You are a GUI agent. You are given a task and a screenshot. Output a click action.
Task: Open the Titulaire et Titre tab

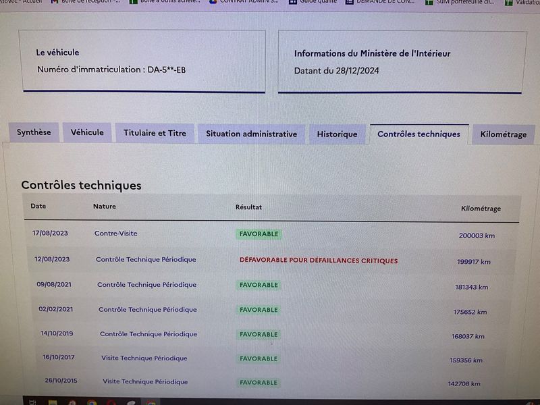(x=155, y=133)
